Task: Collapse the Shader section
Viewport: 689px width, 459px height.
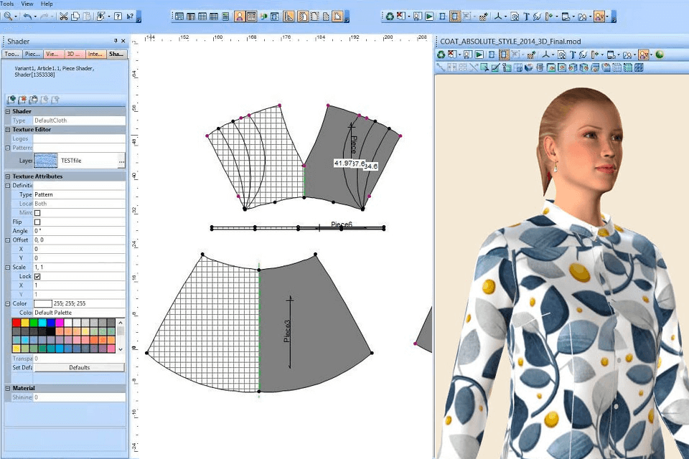Action: pos(8,112)
